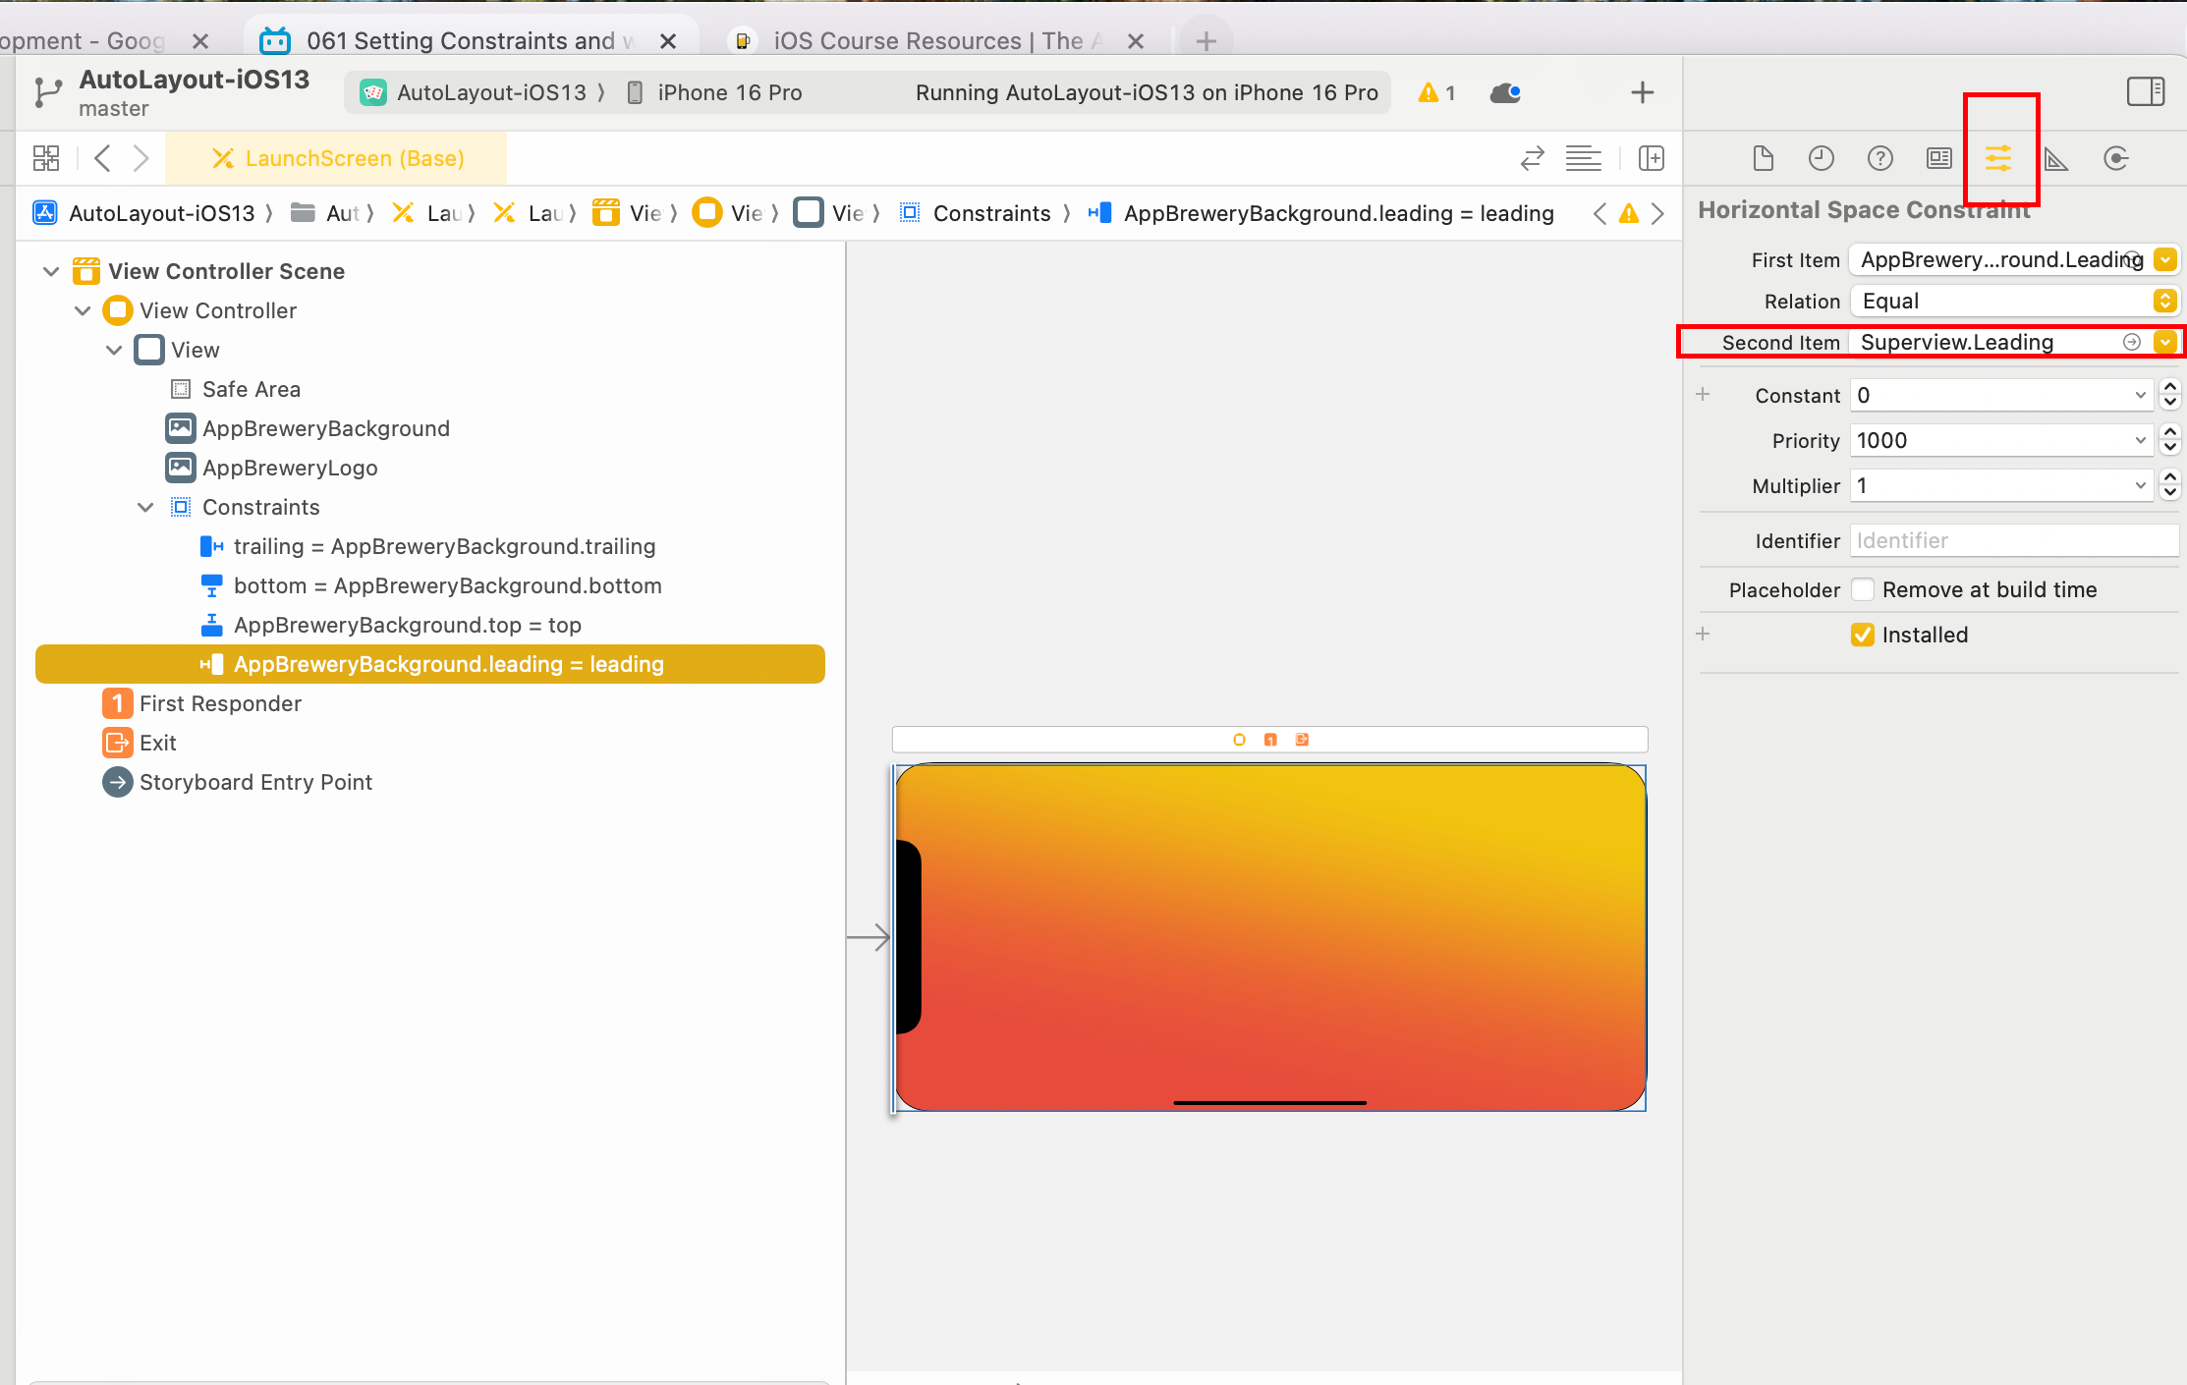Viewport: 2187px width, 1385px height.
Task: Close the iOS Course Resources tab
Action: click(x=1136, y=40)
